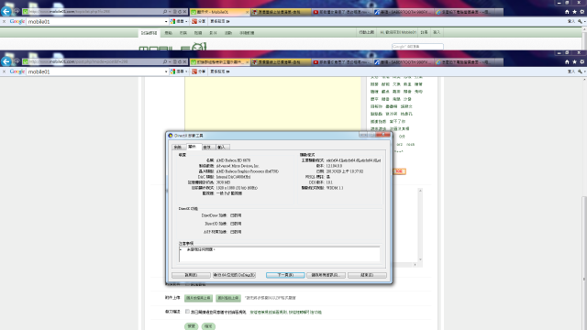Click the Google toolbar wrench icon in back window
The width and height of the screenshot is (587, 330).
pyautogui.click(x=580, y=21)
